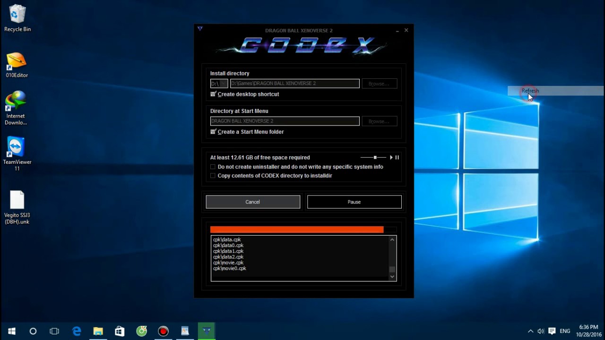Image resolution: width=605 pixels, height=340 pixels.
Task: Select the cpk\data1.cpk log entry
Action: (x=228, y=251)
